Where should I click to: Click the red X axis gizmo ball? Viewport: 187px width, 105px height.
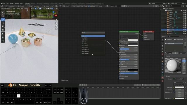click(x=56, y=15)
